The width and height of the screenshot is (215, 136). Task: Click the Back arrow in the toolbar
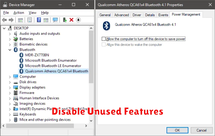(x=4, y=20)
